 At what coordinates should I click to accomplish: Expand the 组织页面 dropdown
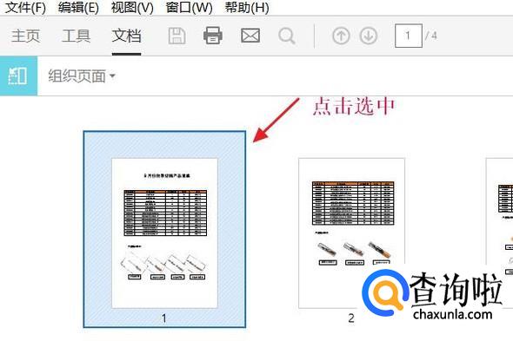pos(82,76)
